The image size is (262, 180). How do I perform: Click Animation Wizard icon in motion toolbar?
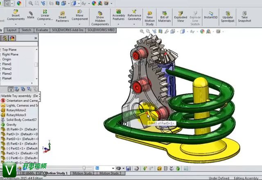[x=137, y=169]
